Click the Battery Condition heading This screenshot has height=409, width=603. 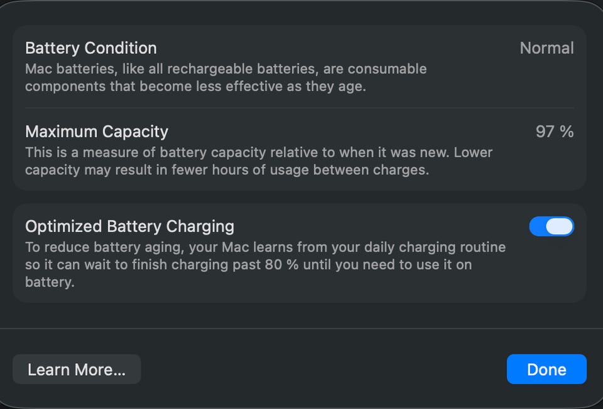pyautogui.click(x=91, y=48)
